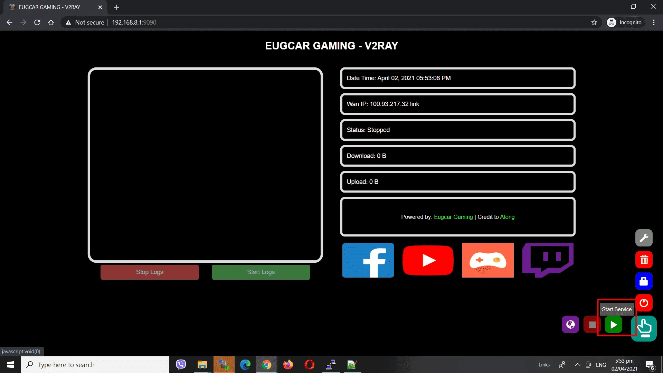Reload the current page

[x=37, y=22]
